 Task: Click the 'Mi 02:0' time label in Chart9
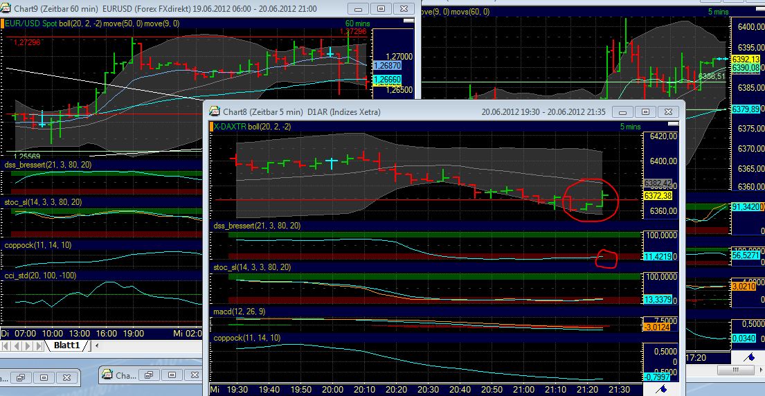pos(188,334)
